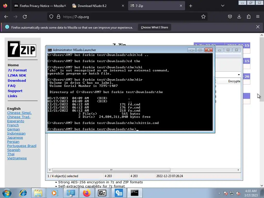Switch to 7-Zip File Manager taskbar icon
Viewport: 264px width, 198px height.
[102, 193]
